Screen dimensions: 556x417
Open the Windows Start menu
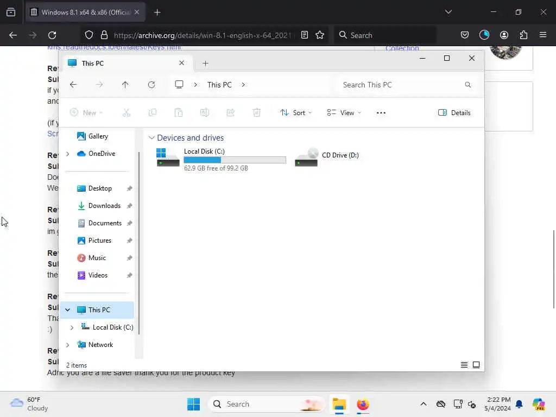pyautogui.click(x=194, y=404)
